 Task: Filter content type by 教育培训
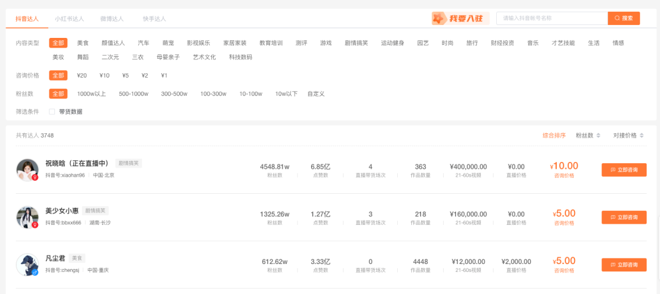(271, 43)
